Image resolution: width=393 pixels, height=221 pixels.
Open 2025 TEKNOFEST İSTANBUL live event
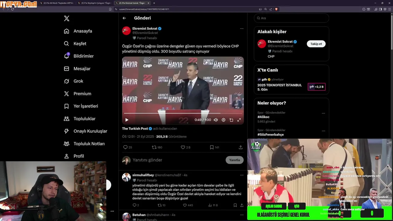(279, 87)
